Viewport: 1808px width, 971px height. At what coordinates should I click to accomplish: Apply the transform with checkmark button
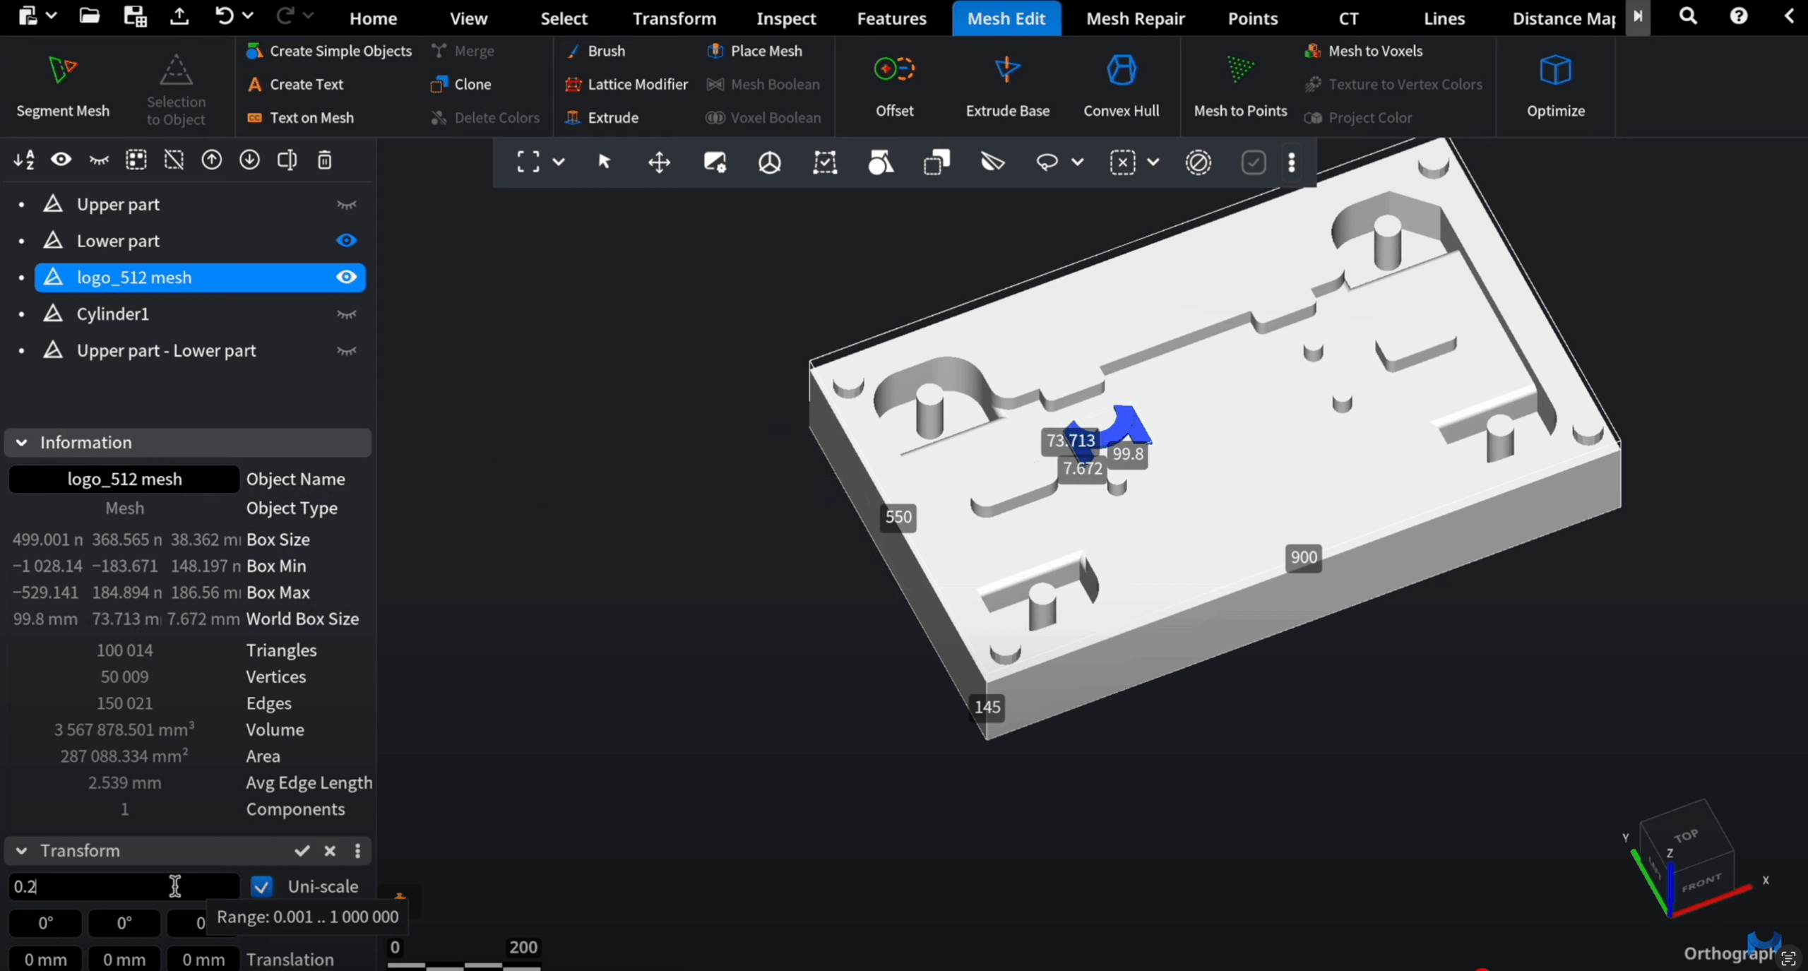pos(302,851)
